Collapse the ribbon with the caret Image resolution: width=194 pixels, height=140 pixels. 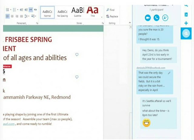[x=130, y=23]
